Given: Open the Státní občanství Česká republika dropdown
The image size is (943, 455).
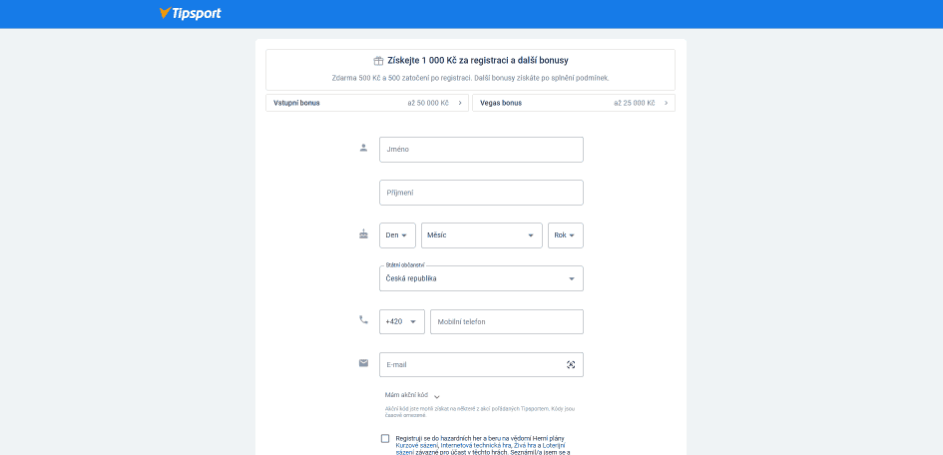Looking at the screenshot, I should tap(481, 279).
